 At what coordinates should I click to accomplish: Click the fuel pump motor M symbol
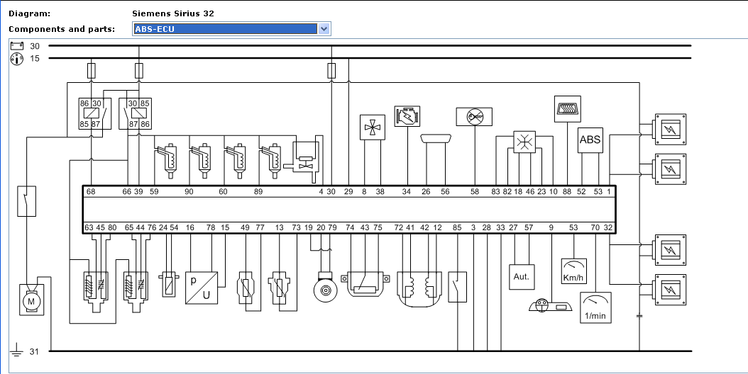click(x=31, y=299)
